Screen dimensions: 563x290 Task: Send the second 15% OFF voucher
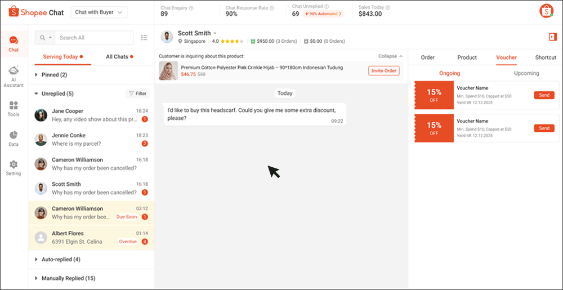click(x=544, y=128)
